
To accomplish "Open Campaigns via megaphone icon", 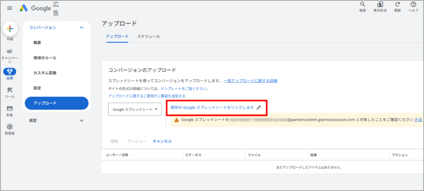I will click(x=10, y=51).
